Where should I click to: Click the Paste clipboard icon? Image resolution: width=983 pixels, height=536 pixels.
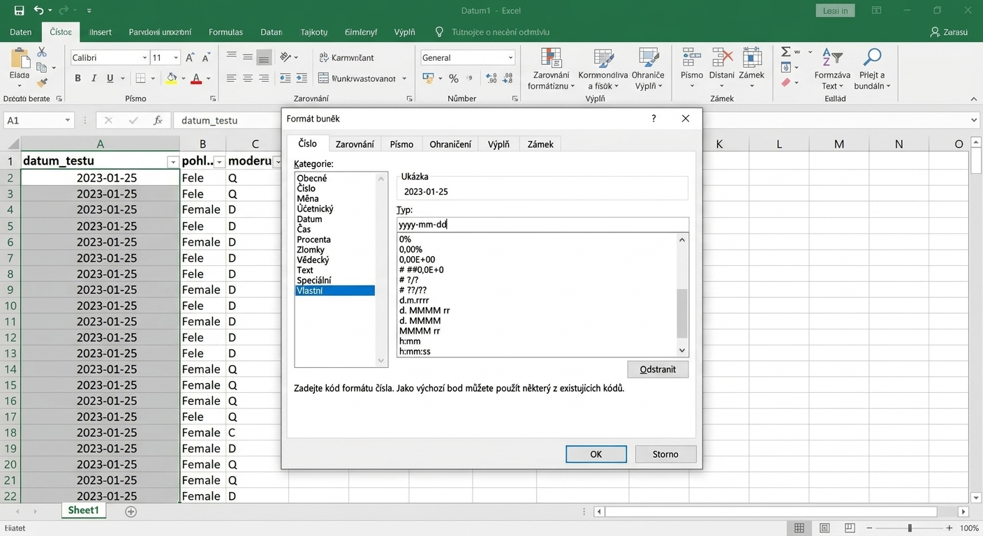coord(19,58)
